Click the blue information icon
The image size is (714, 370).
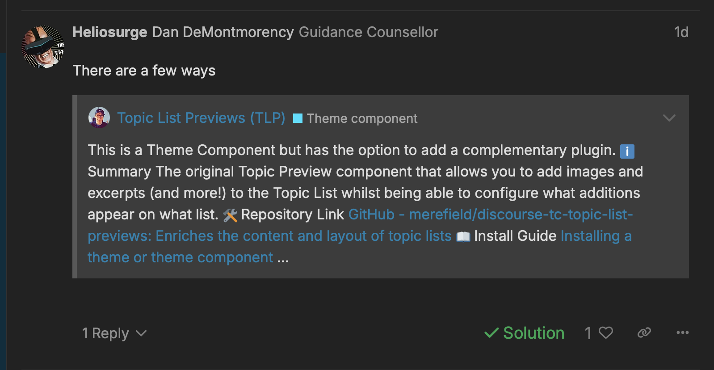pyautogui.click(x=627, y=151)
